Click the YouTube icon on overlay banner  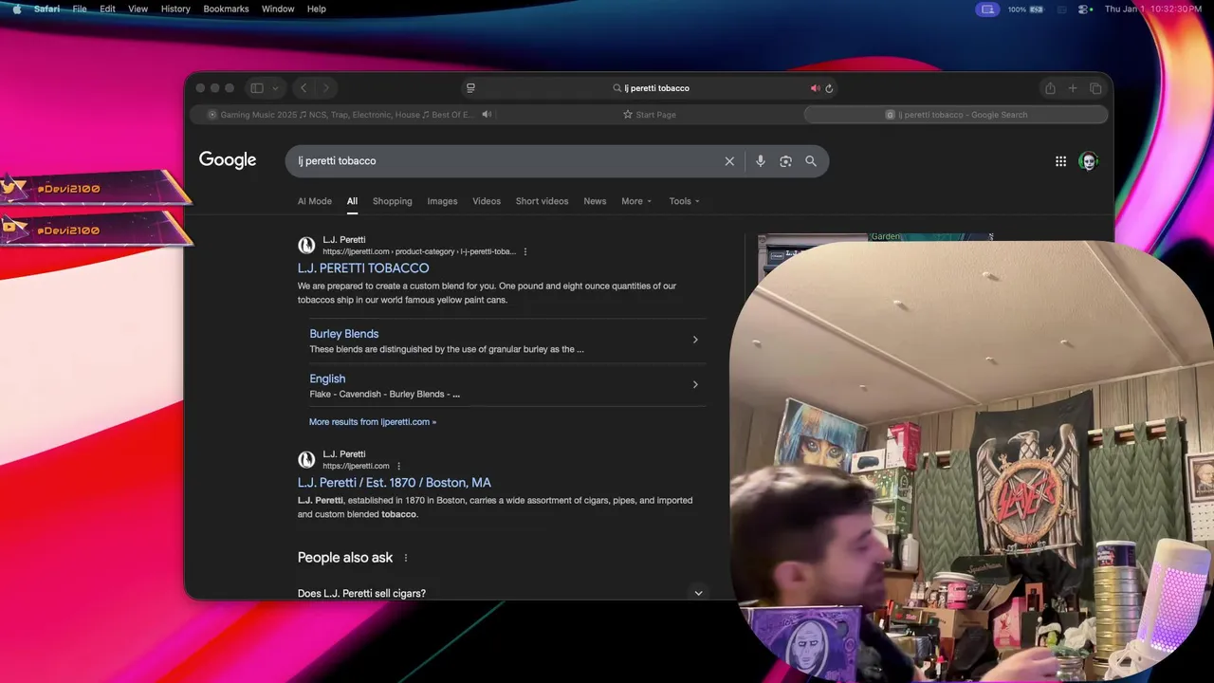[11, 227]
